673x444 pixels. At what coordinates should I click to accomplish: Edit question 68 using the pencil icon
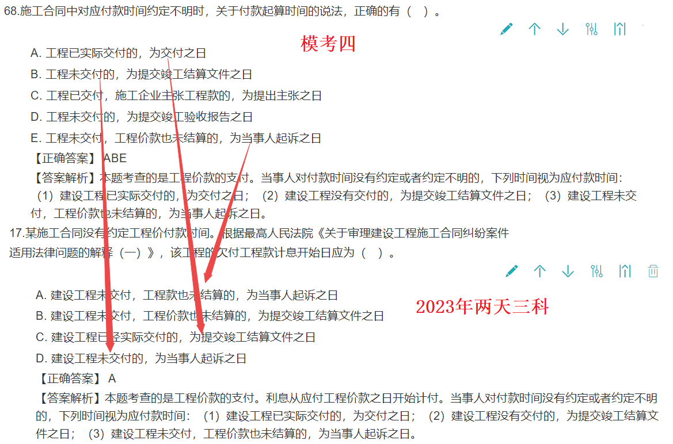point(507,28)
